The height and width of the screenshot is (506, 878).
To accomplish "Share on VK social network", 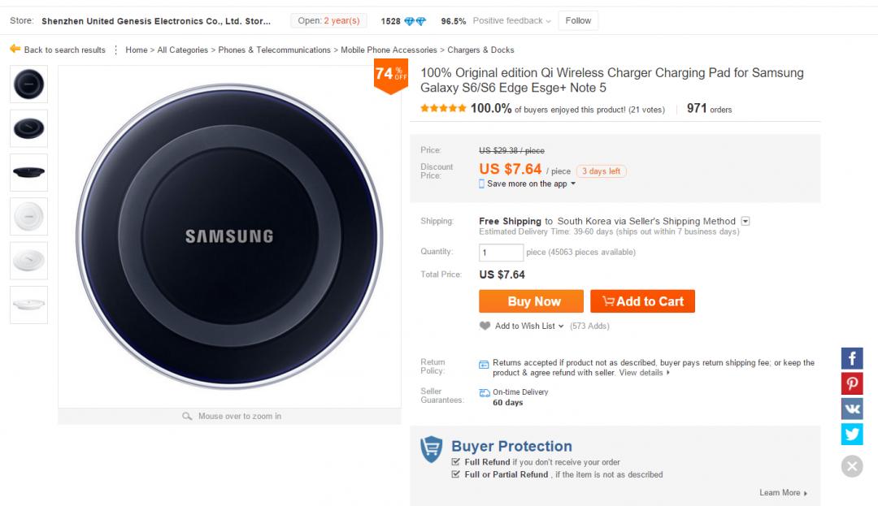I will point(851,409).
